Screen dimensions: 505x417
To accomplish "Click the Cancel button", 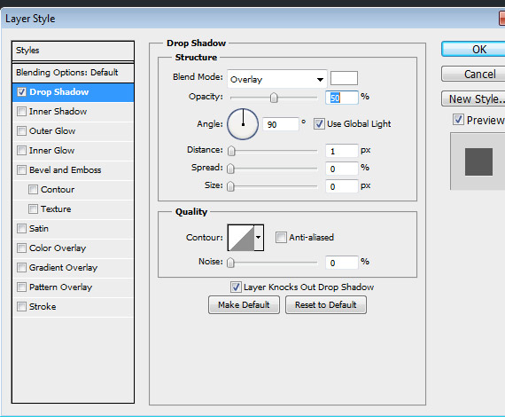I will click(473, 75).
